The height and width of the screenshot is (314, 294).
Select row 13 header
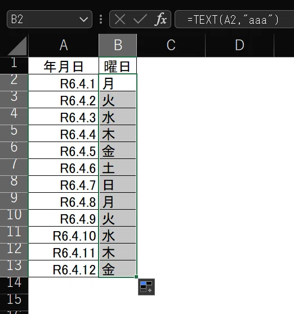point(14,268)
